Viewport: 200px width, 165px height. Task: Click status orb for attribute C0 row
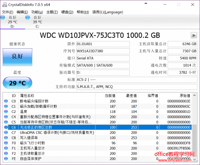(x=6, y=101)
